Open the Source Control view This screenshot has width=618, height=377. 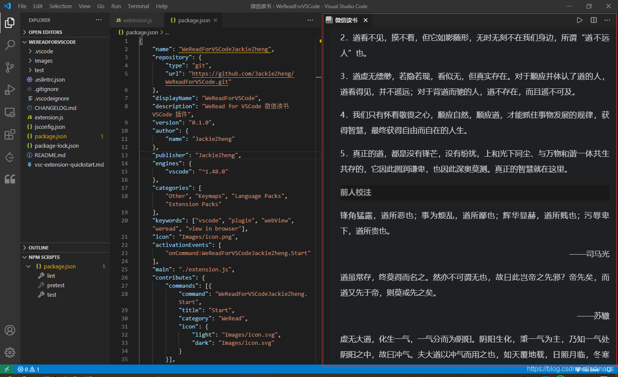pos(10,67)
